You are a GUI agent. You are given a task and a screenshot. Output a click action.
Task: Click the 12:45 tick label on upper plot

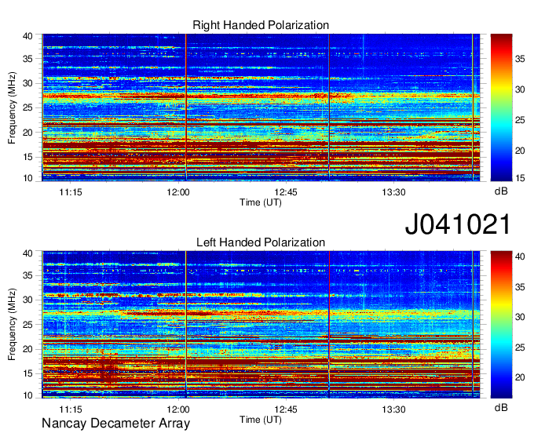pyautogui.click(x=286, y=192)
